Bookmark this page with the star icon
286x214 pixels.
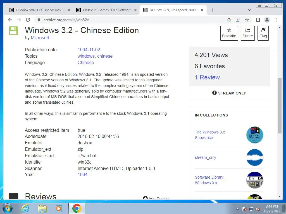[247, 20]
